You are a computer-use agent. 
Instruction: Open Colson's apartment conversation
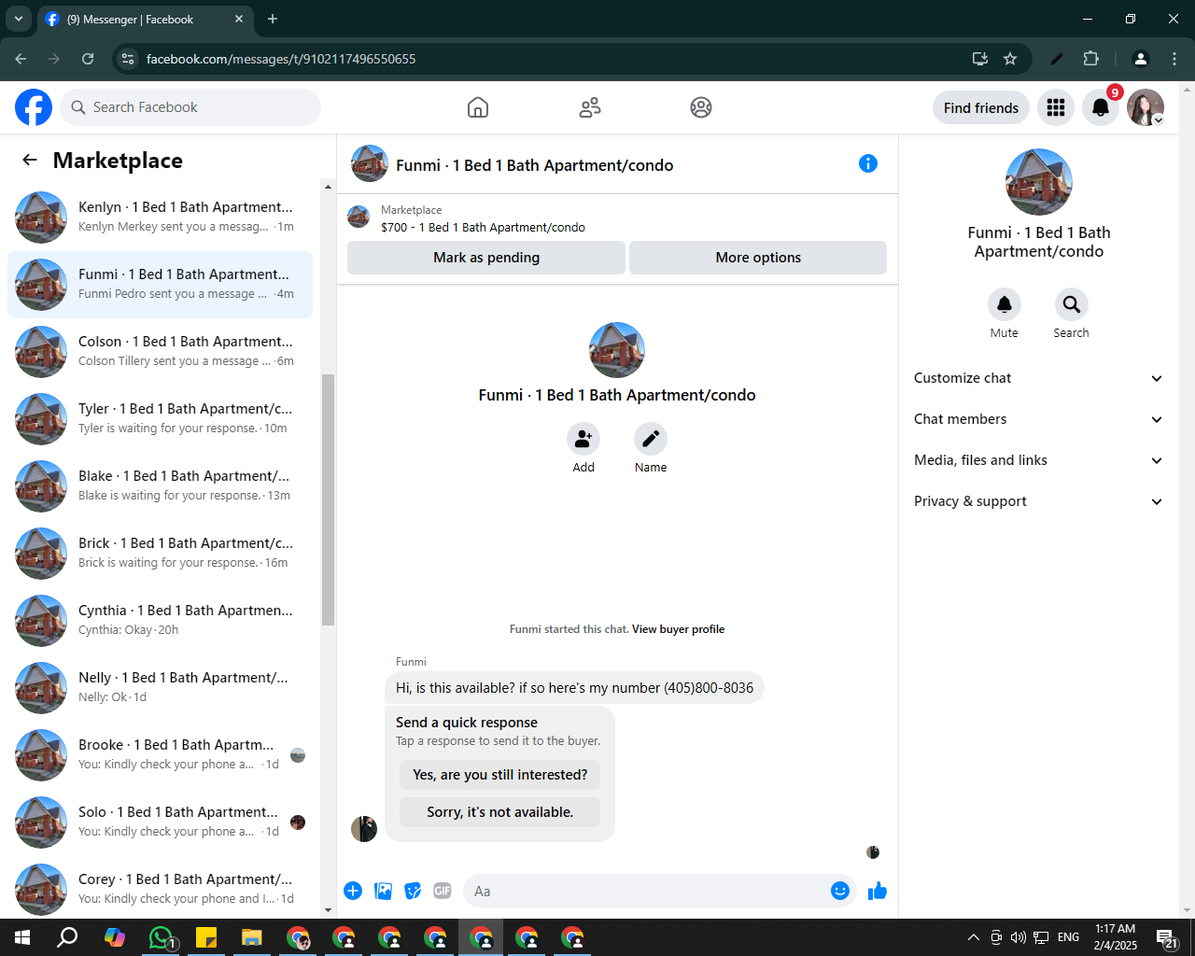pos(160,351)
